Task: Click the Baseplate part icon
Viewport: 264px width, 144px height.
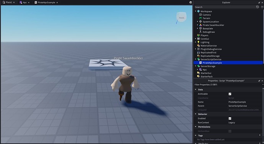Action: (200, 28)
